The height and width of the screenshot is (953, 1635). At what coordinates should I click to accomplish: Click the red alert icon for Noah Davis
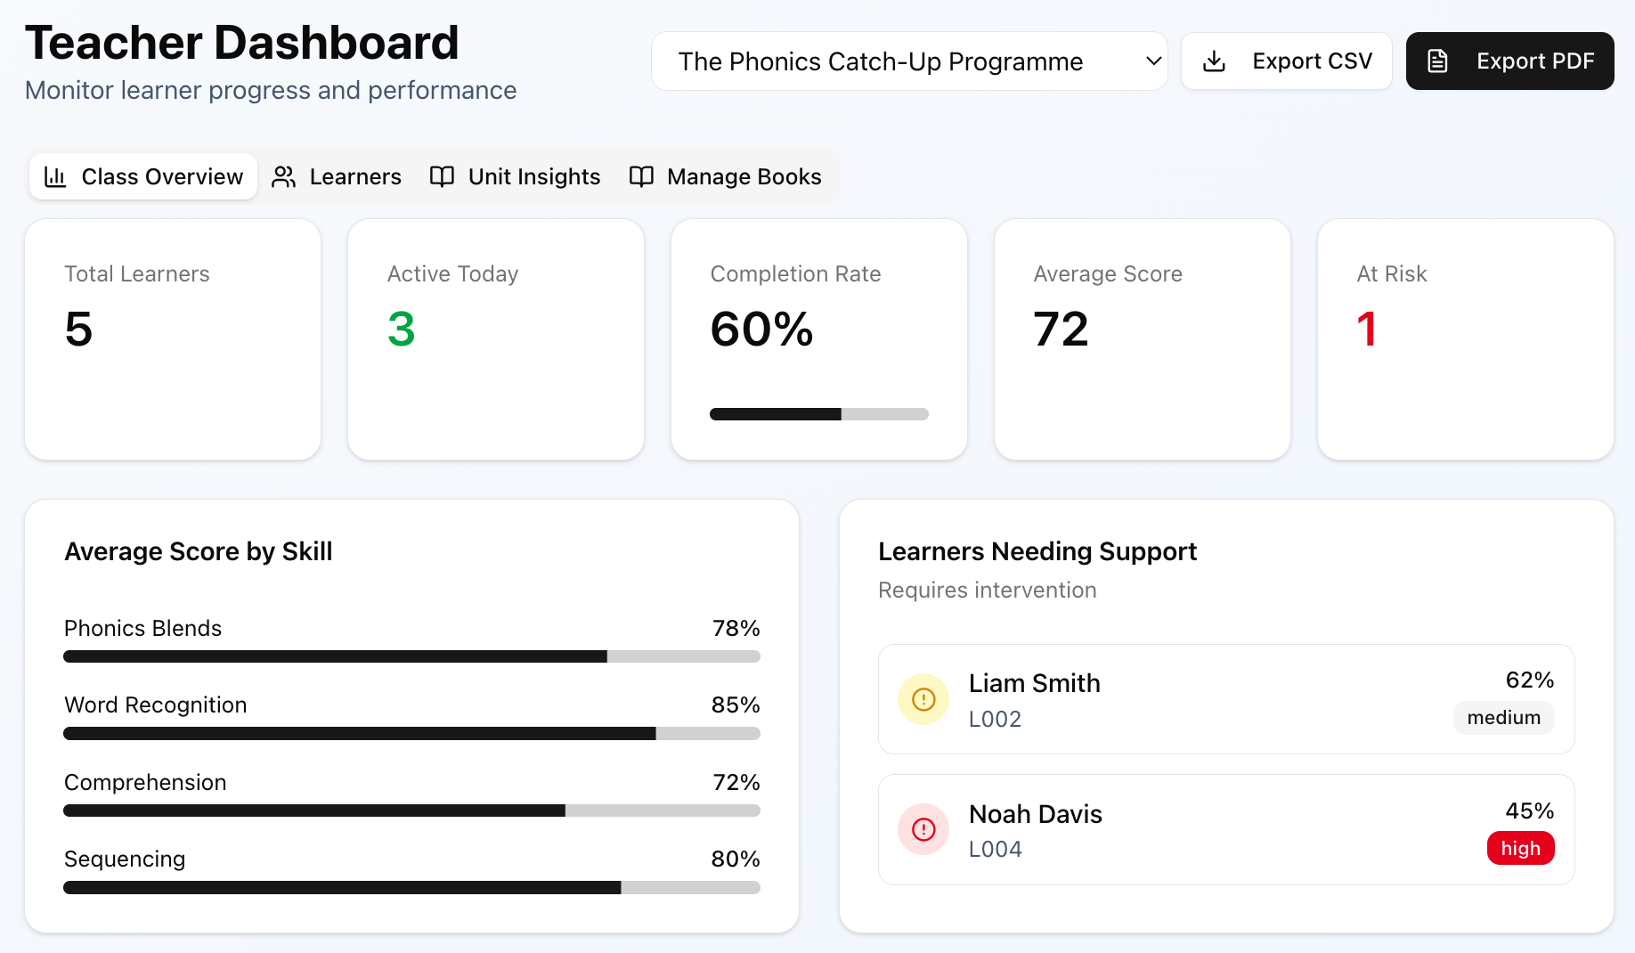click(x=923, y=830)
